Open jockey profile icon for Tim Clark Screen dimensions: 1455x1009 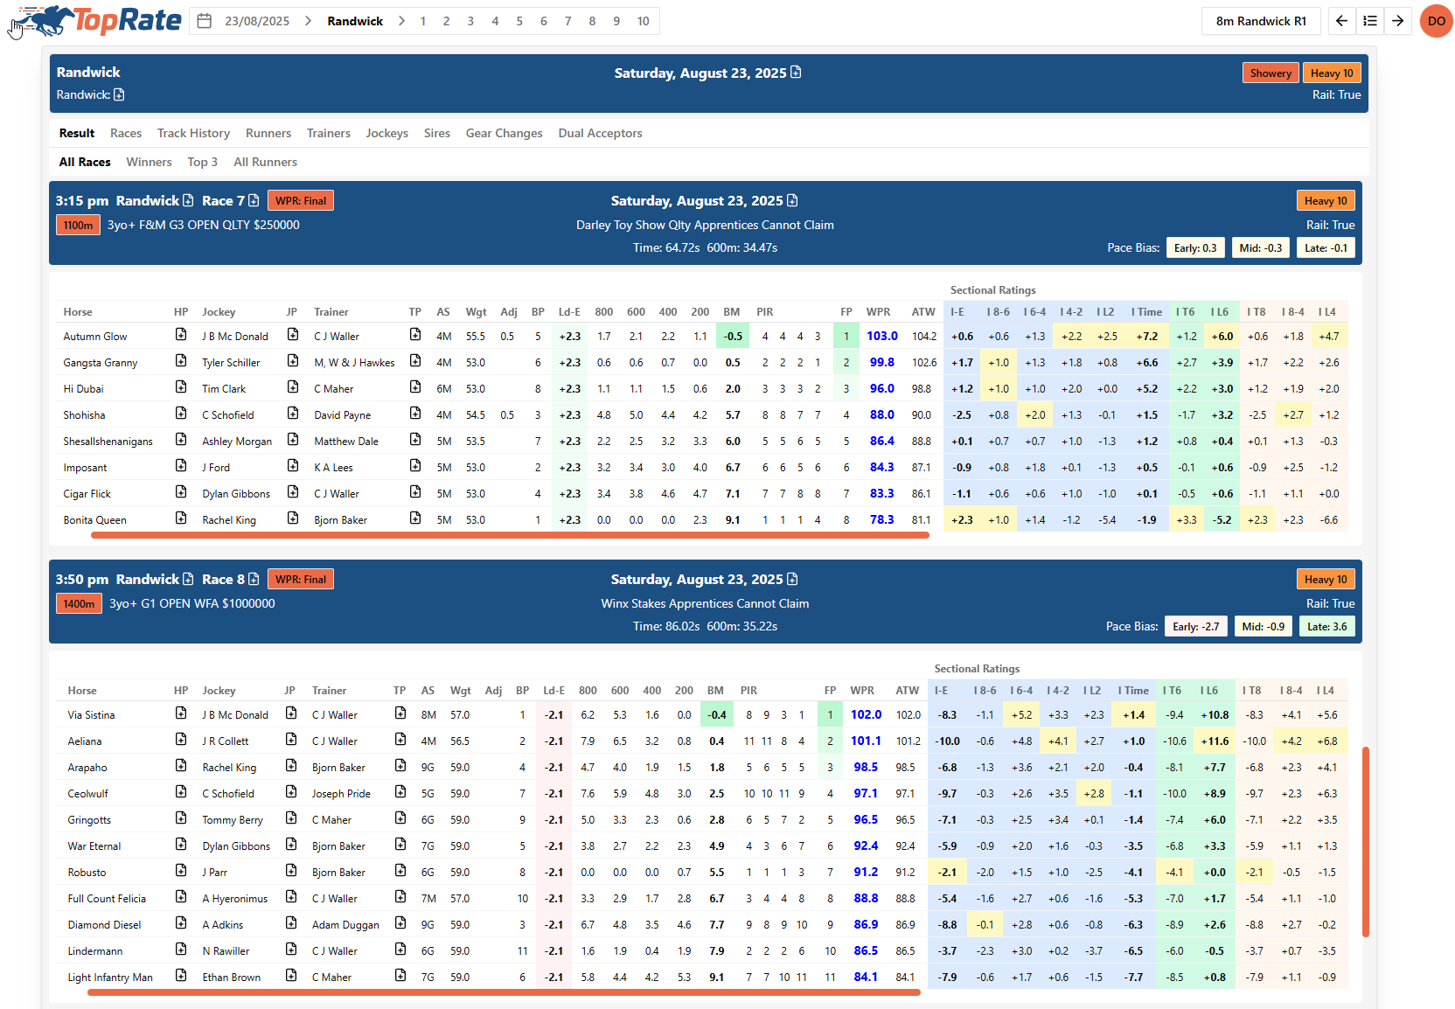pyautogui.click(x=293, y=387)
